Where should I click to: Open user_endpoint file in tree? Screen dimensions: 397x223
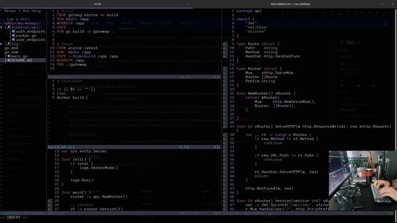click(30, 40)
